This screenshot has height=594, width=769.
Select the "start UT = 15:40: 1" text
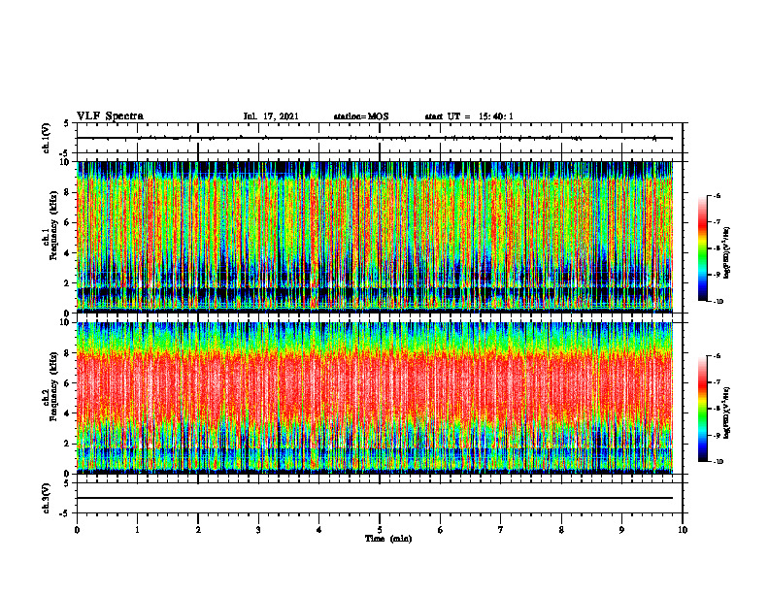pyautogui.click(x=469, y=116)
